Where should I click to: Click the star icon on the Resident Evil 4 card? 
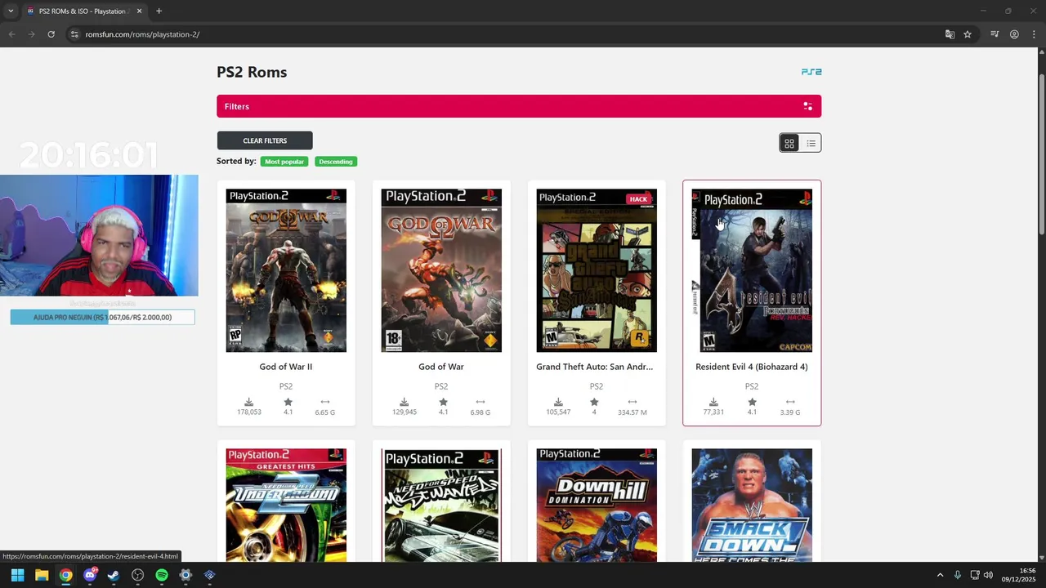(752, 402)
